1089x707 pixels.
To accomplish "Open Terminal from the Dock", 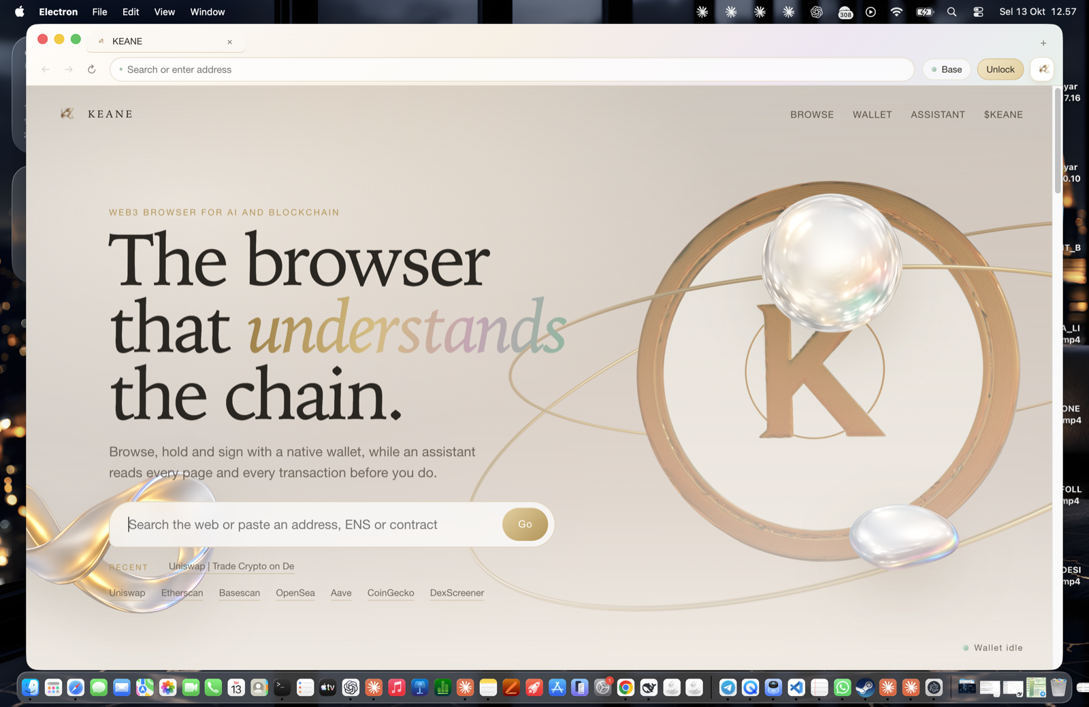I will pos(282,687).
